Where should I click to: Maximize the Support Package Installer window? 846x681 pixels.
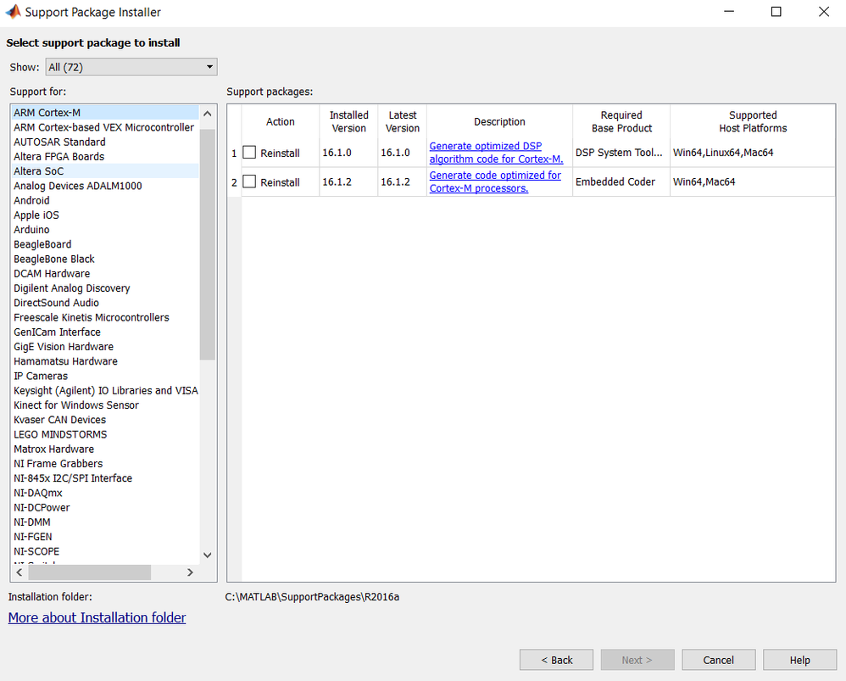[x=776, y=12]
